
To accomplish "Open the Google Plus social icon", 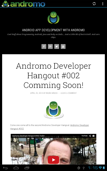I will coord(50,46).
